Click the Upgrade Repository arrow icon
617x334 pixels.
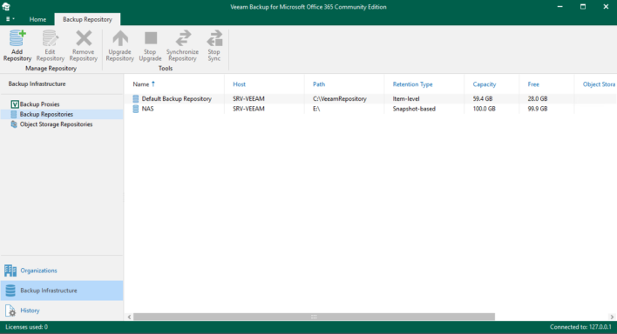(120, 38)
